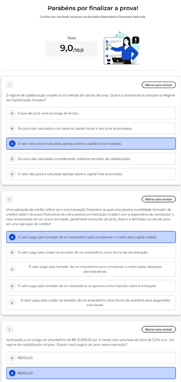The width and height of the screenshot is (181, 382).
Task: Click the 9,0/10,0 grade box
Action: (x=72, y=49)
